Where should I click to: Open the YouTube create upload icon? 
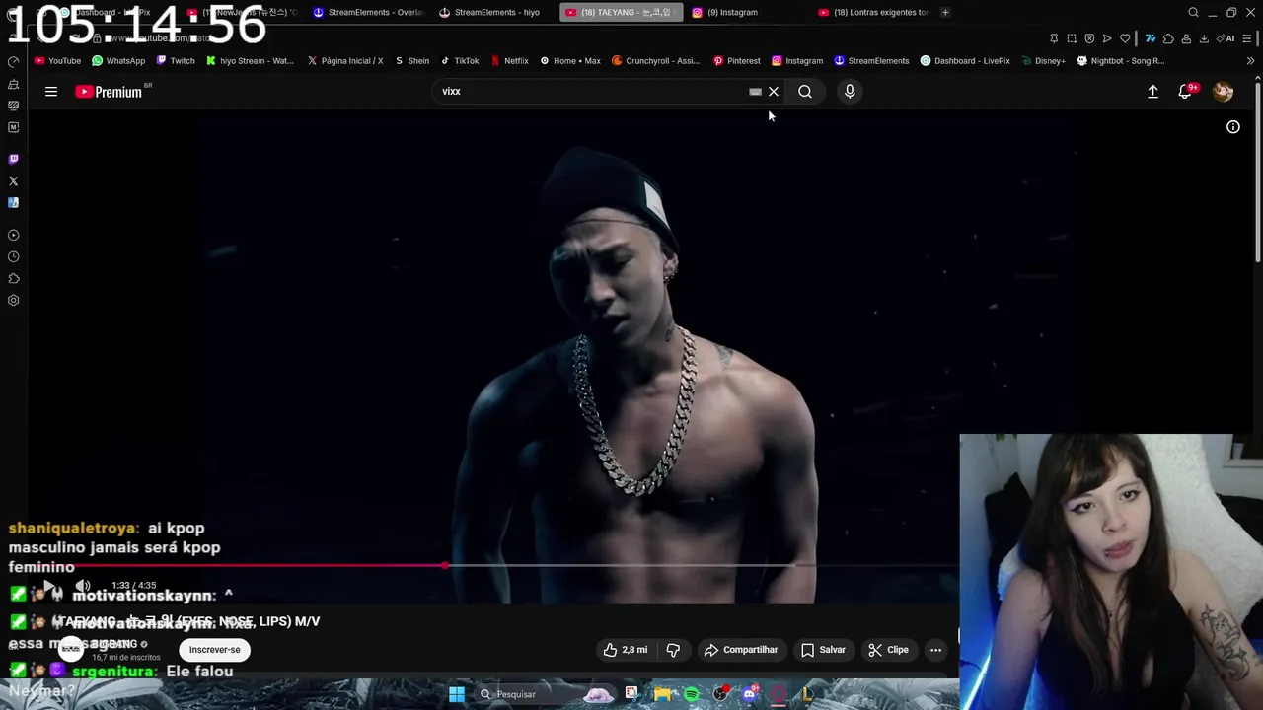pyautogui.click(x=1152, y=92)
